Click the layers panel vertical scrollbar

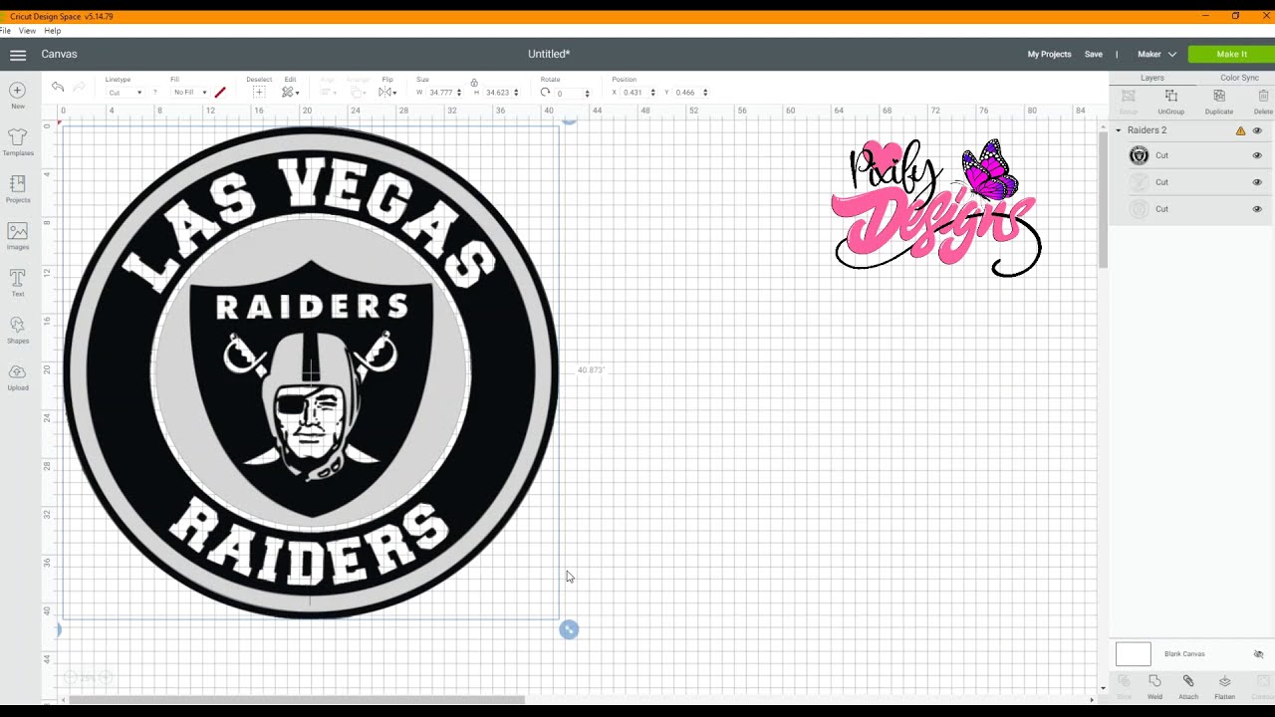point(1103,199)
